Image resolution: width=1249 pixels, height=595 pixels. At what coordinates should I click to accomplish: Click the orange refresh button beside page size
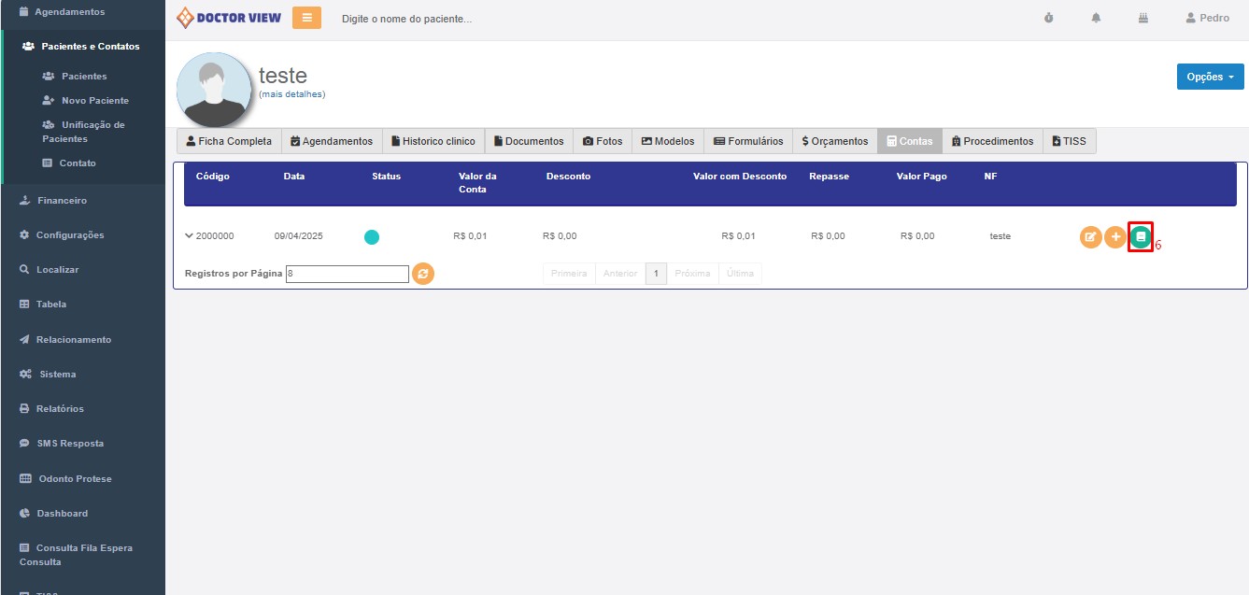point(423,274)
